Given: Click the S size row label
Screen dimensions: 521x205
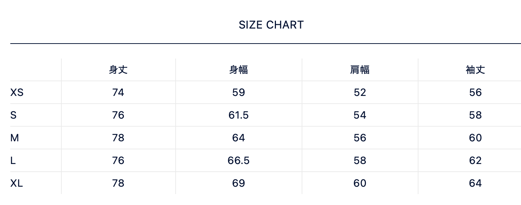Looking at the screenshot, I should coord(14,115).
